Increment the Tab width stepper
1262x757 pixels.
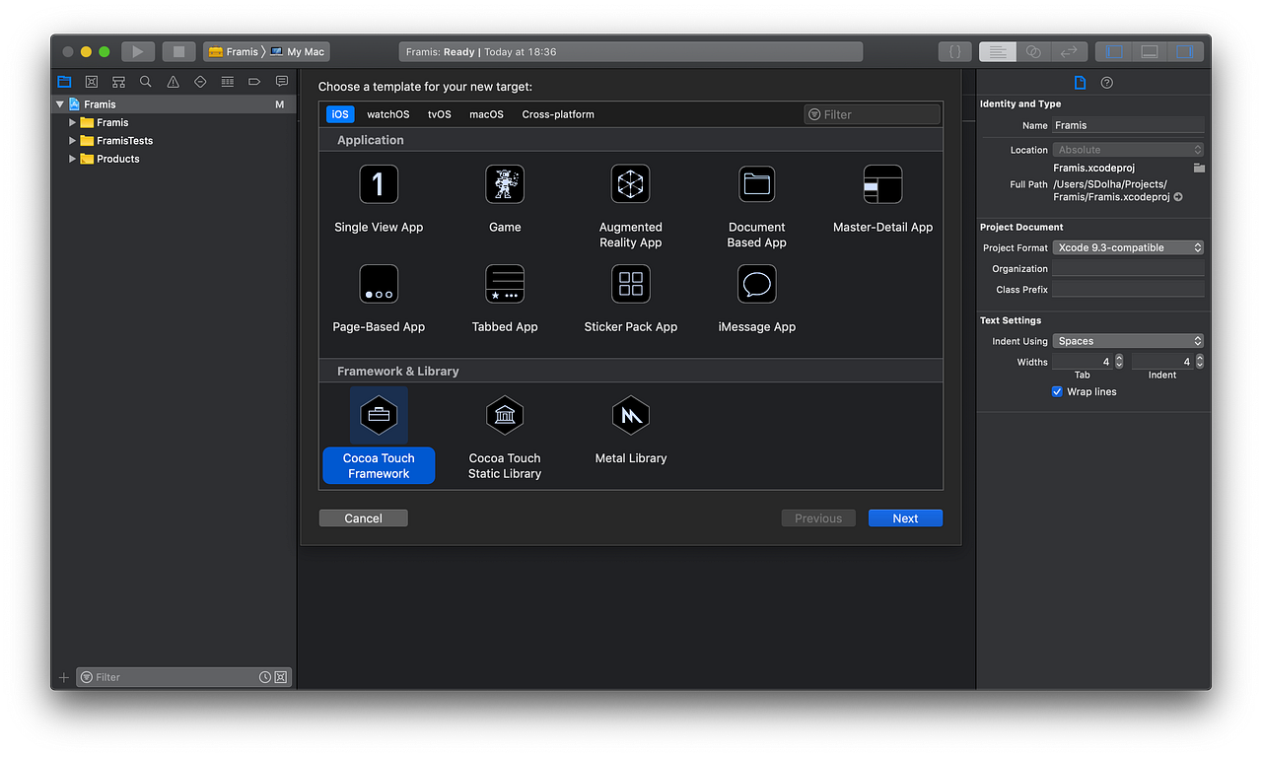pyautogui.click(x=1118, y=358)
